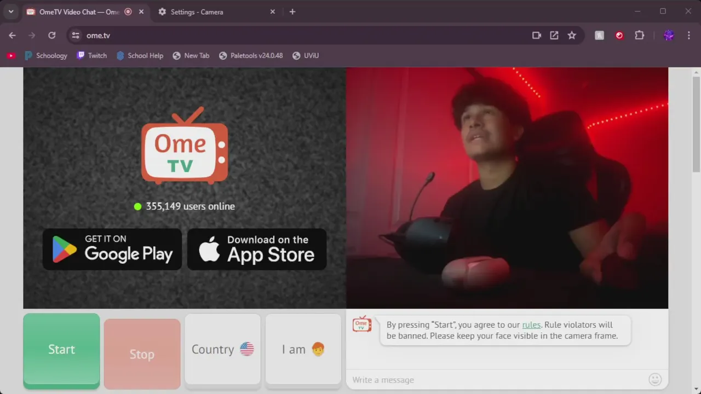The height and width of the screenshot is (394, 701).
Task: Open a new browser tab
Action: click(x=292, y=11)
